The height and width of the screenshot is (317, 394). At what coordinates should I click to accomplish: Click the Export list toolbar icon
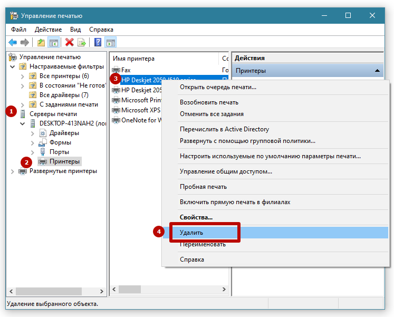(x=82, y=42)
